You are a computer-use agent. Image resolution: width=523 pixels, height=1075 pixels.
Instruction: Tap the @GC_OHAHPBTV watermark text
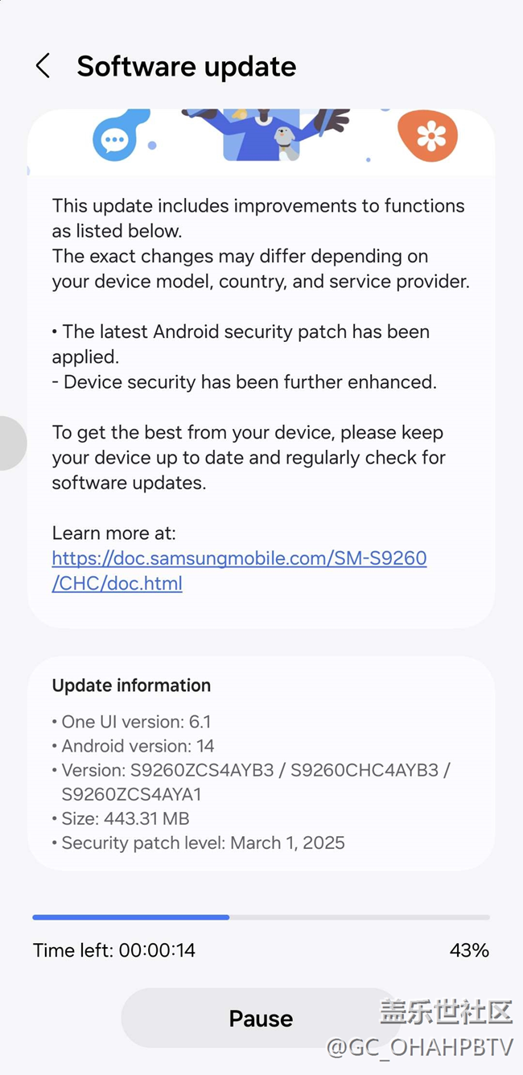point(419,1047)
